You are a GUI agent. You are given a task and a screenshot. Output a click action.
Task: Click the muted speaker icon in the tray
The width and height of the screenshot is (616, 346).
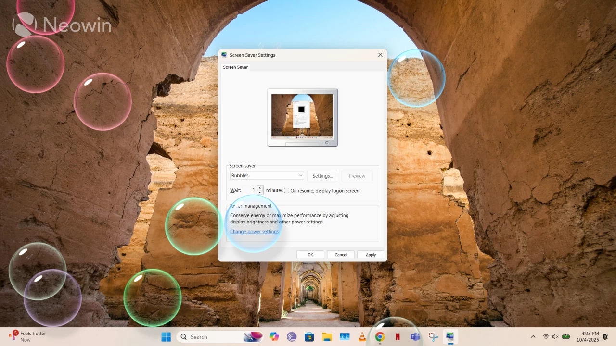coord(554,336)
